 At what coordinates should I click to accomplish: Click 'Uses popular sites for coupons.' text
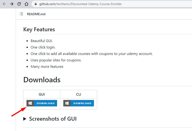click(56, 60)
